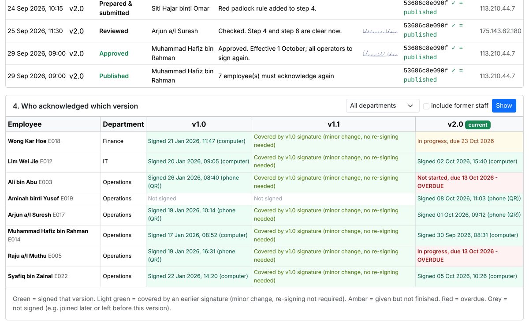Screen dimensions: 529x331
Task: Click Signed 21 Jan 2026, 11:47 cell
Action: click(x=199, y=141)
